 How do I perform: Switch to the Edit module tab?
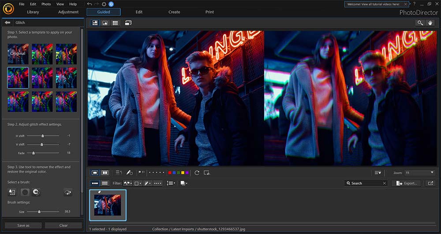(x=139, y=12)
